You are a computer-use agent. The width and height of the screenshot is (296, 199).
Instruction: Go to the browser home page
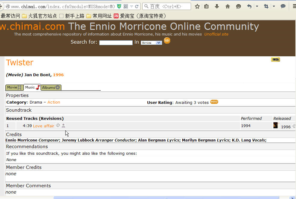(228, 6)
